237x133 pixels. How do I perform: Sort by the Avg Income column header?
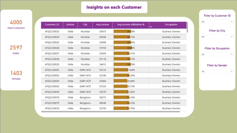(103, 25)
